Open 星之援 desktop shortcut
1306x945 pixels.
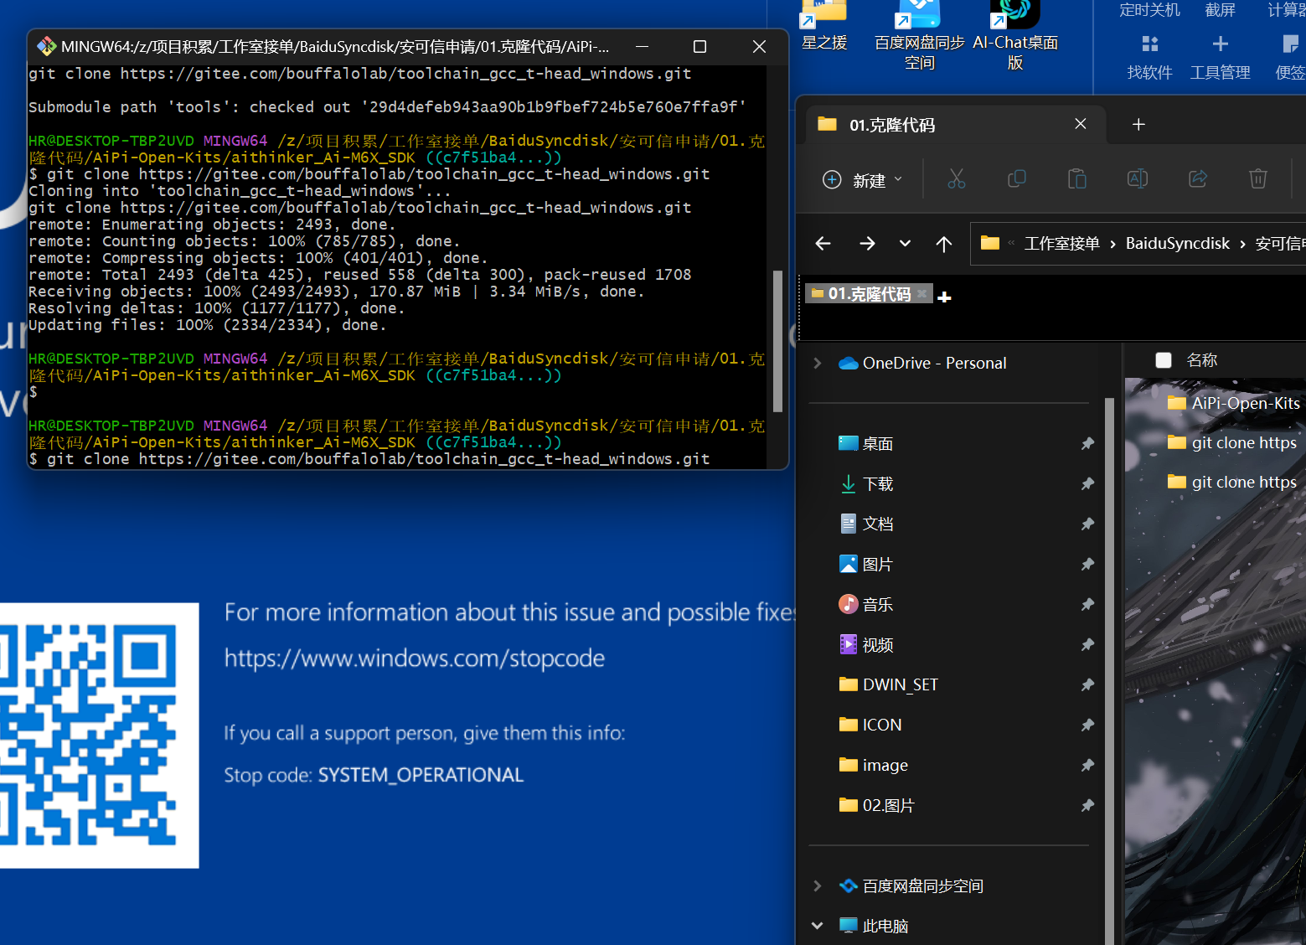(824, 25)
